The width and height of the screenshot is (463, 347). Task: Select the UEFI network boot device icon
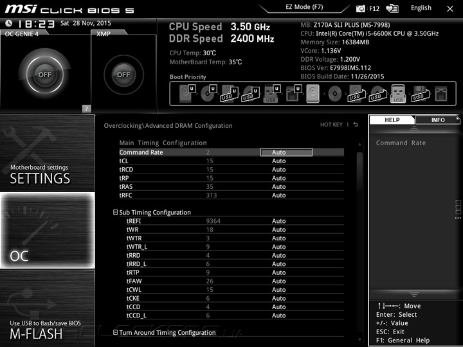(x=293, y=94)
